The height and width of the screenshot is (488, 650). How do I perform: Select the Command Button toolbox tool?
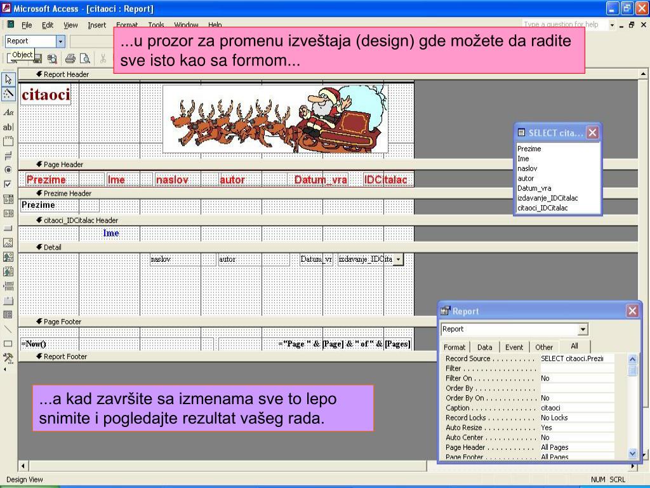point(8,228)
